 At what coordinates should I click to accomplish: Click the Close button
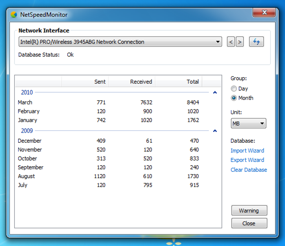pyautogui.click(x=249, y=223)
